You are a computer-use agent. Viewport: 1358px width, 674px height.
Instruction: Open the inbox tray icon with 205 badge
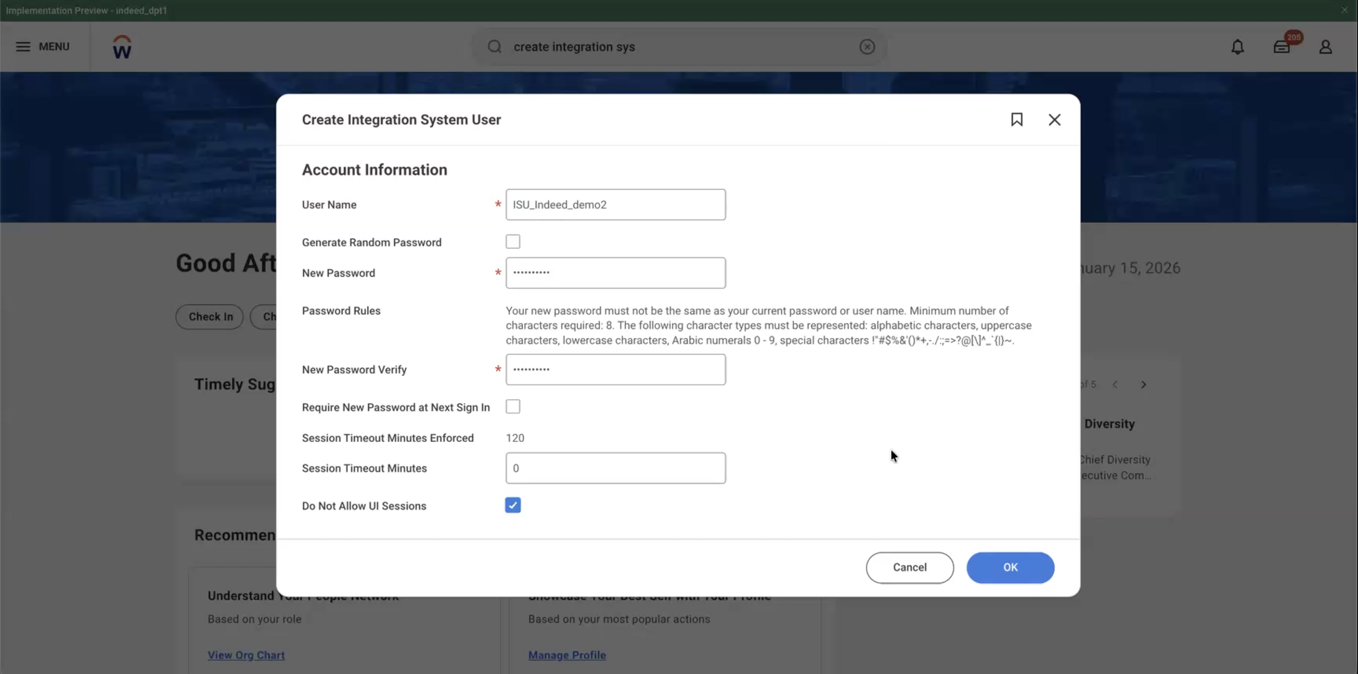[1281, 47]
